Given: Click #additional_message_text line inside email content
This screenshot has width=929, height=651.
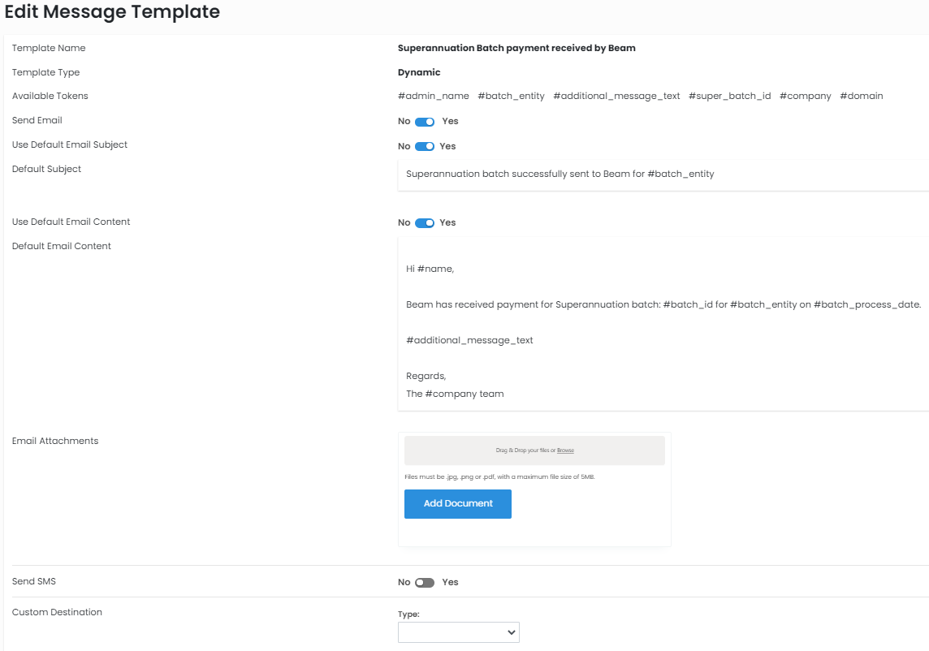Looking at the screenshot, I should tap(469, 341).
